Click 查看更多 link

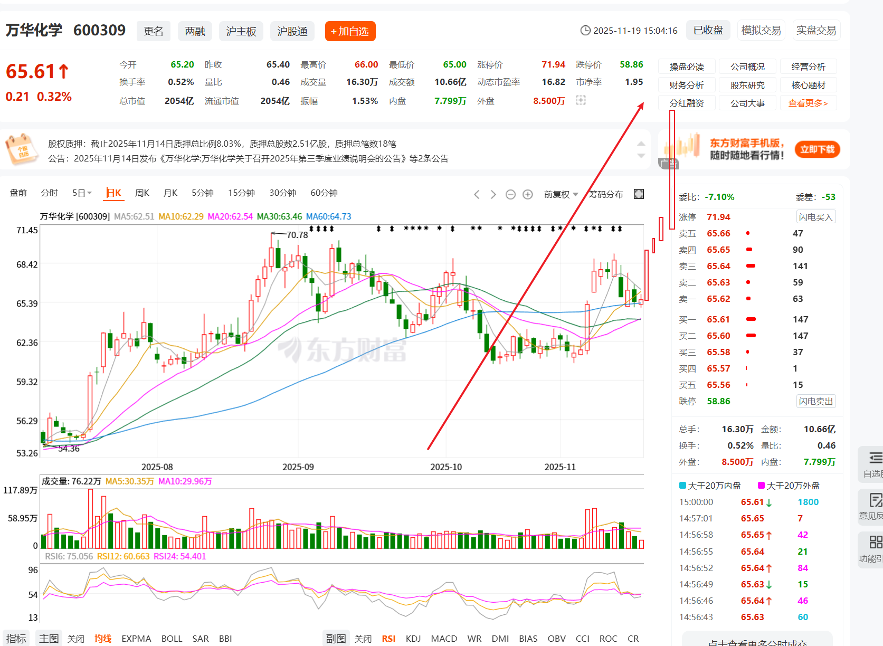click(x=808, y=103)
